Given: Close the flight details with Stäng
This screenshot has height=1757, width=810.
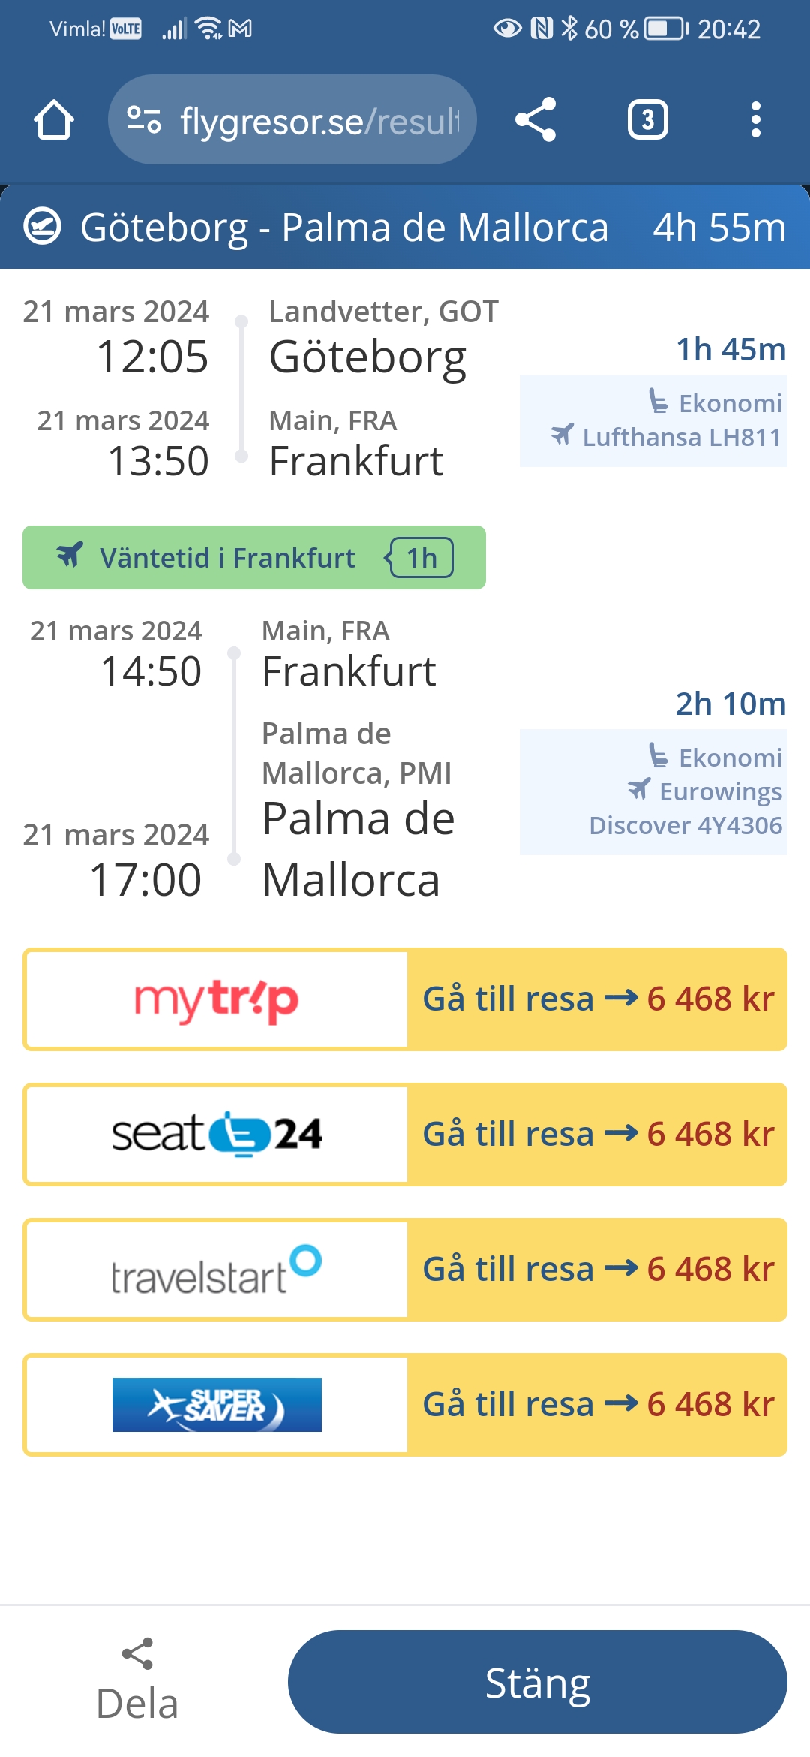Looking at the screenshot, I should tap(537, 1682).
